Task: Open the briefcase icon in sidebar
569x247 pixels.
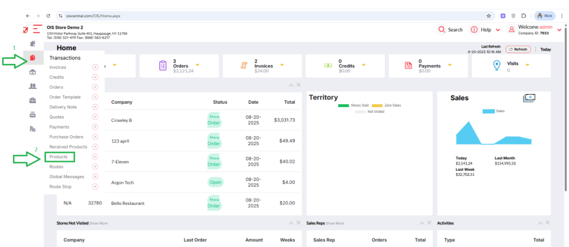Action: pyautogui.click(x=33, y=100)
